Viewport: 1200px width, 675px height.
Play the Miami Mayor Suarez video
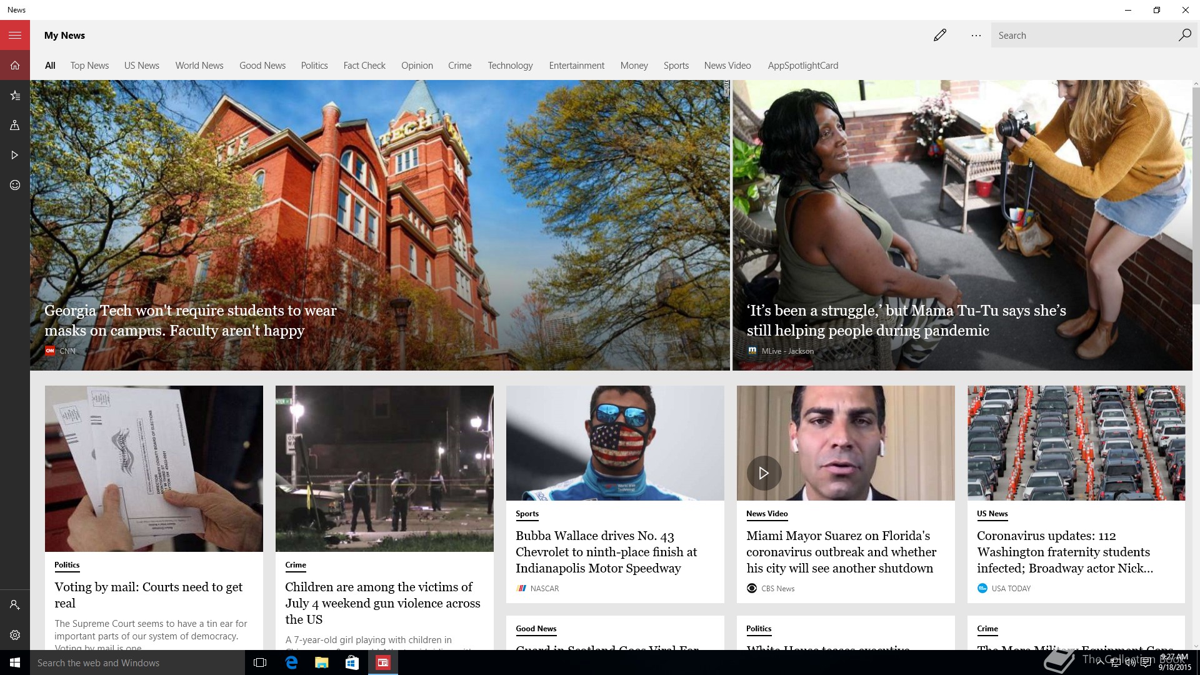[764, 473]
